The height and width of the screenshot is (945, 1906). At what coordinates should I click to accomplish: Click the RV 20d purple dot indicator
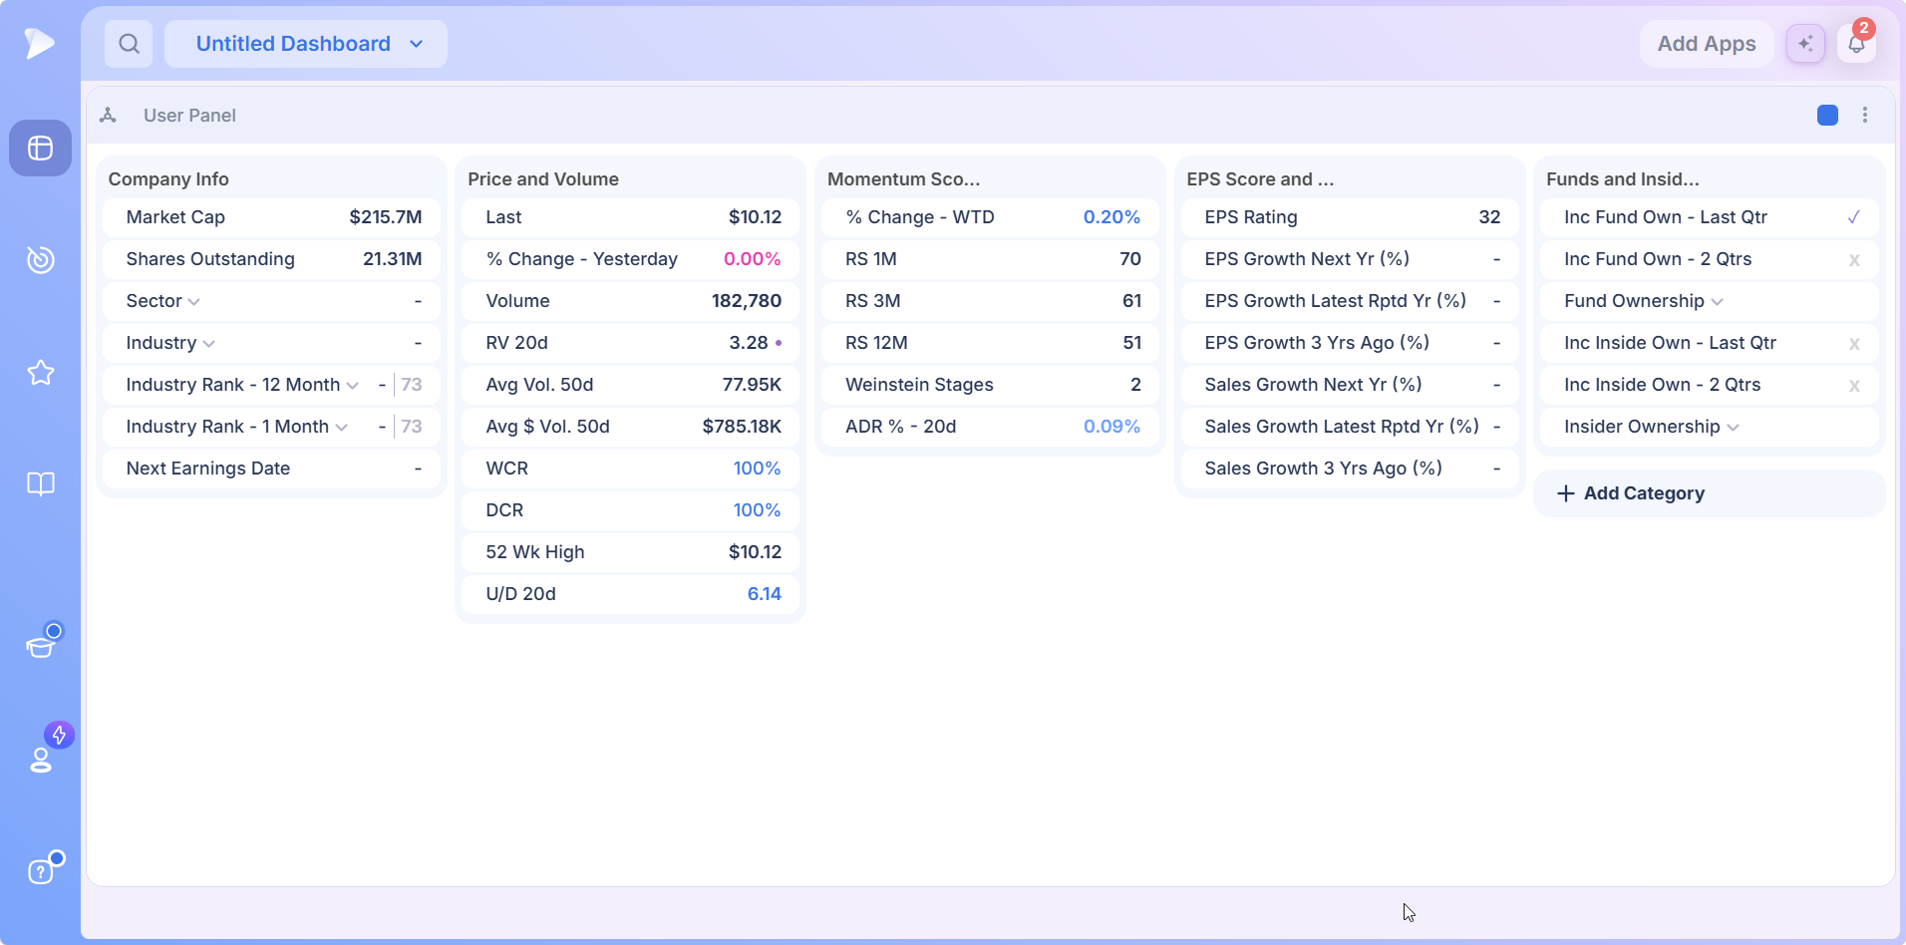click(x=778, y=343)
